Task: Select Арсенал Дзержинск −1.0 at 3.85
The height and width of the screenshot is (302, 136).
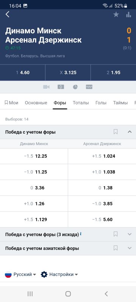Action: [x=102, y=203]
